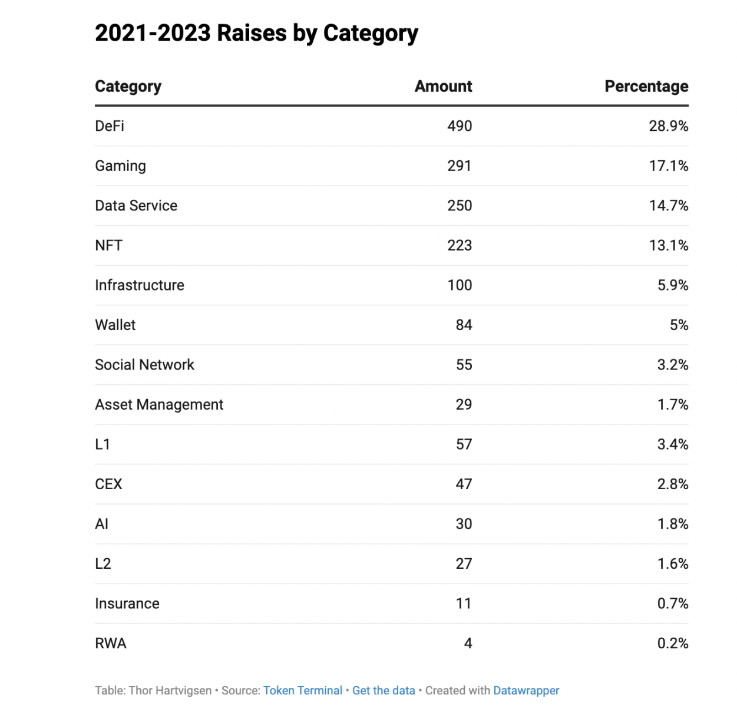Image resolution: width=737 pixels, height=712 pixels.
Task: Click the Data Service row label
Action: click(136, 206)
